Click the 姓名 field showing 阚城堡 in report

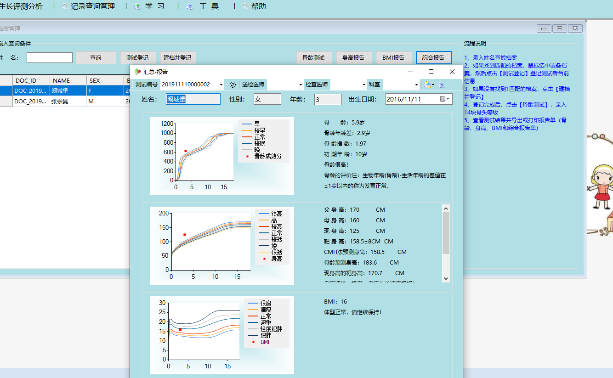click(x=193, y=99)
